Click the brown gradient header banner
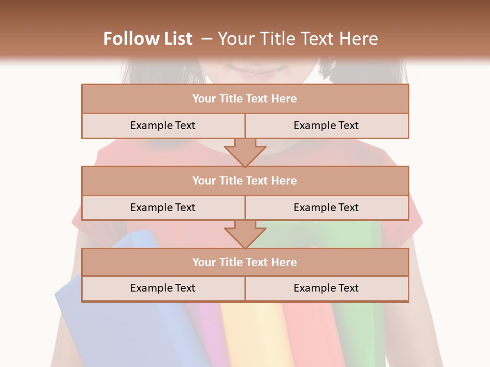490x367 pixels. coord(245,30)
